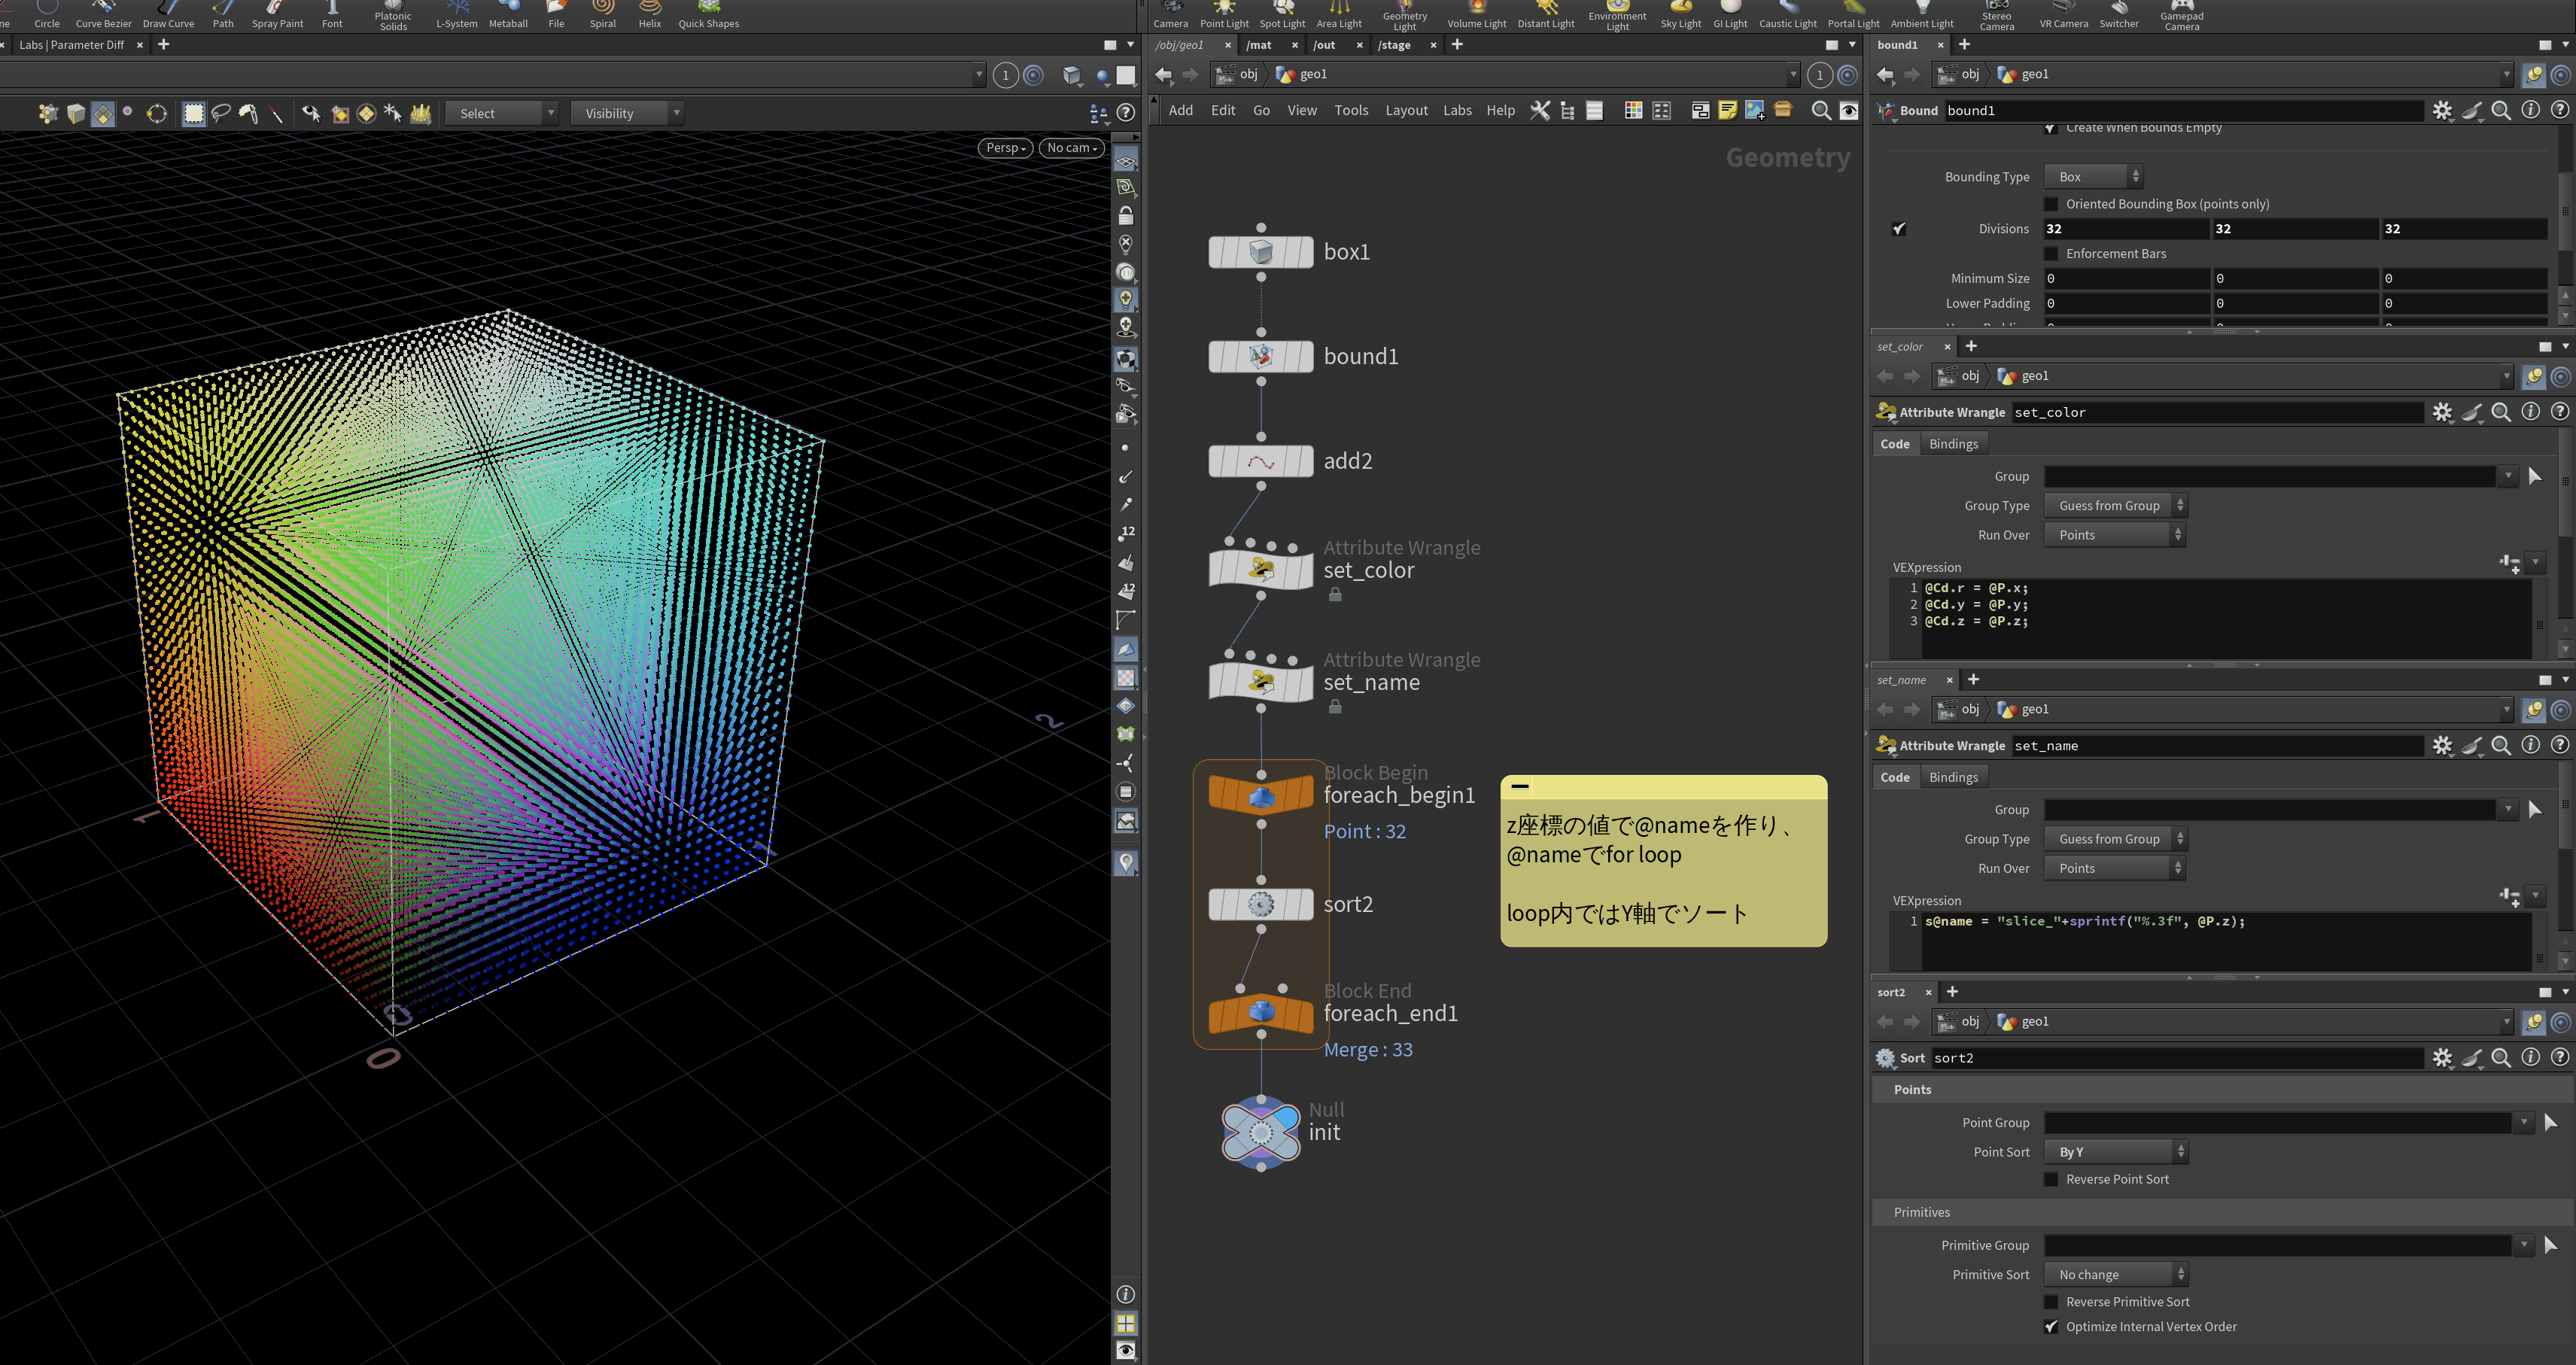Image resolution: width=2576 pixels, height=1365 pixels.
Task: Click the No cam camera button
Action: (1072, 148)
